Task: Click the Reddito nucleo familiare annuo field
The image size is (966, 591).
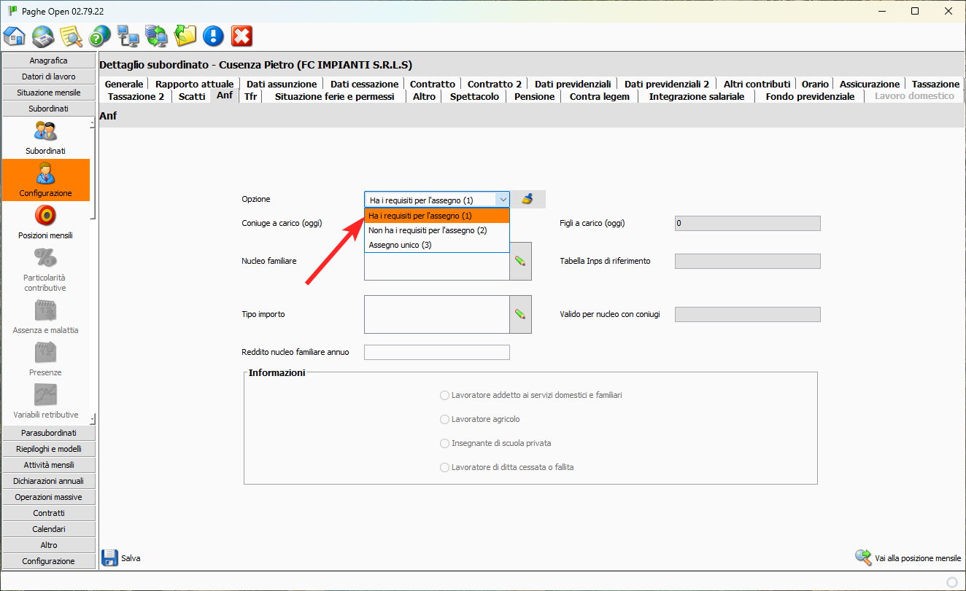Action: [437, 353]
